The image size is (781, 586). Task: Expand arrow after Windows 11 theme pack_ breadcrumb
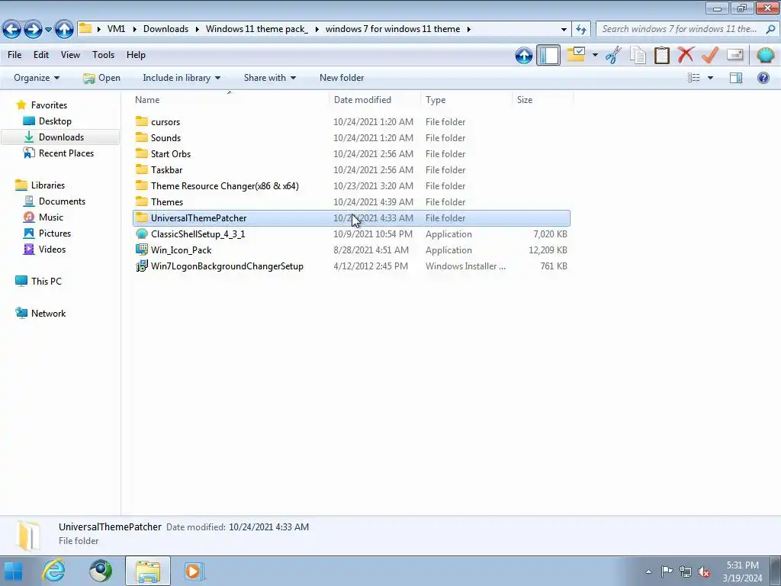click(317, 29)
